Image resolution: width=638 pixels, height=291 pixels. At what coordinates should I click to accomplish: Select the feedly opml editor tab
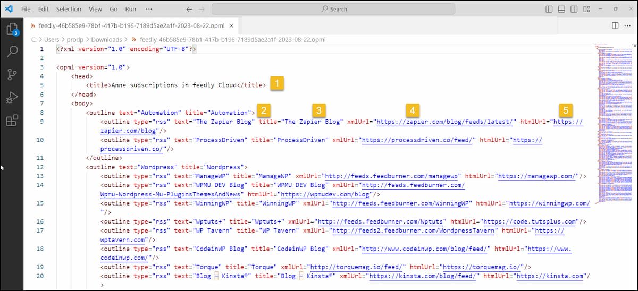(x=131, y=25)
